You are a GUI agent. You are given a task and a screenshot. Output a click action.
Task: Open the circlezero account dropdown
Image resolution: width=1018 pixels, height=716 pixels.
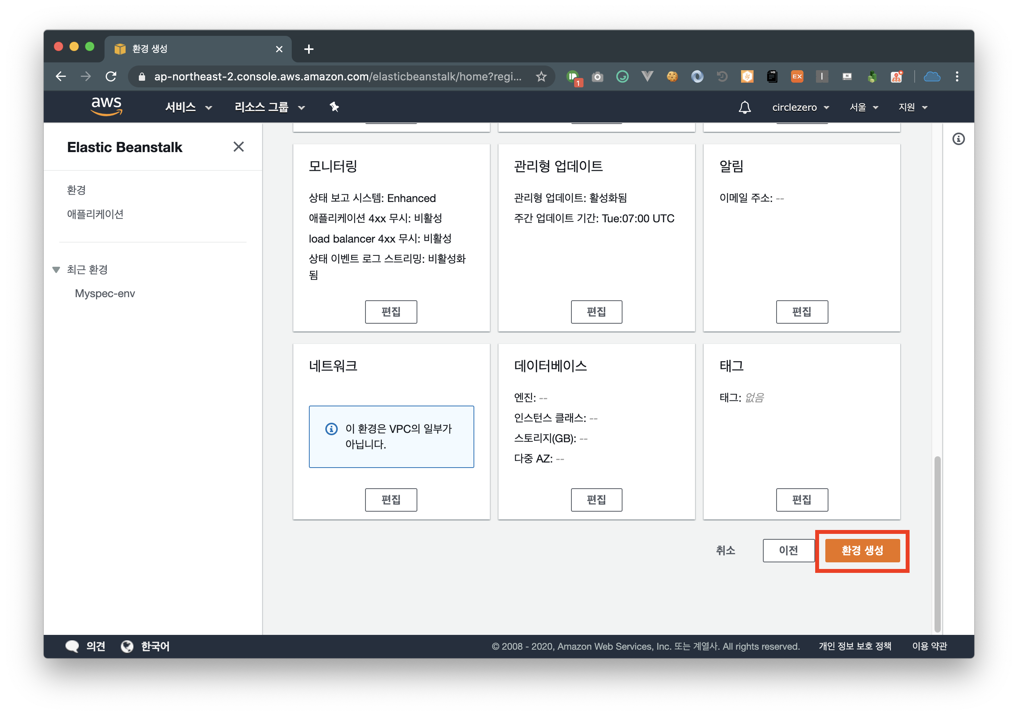point(800,107)
